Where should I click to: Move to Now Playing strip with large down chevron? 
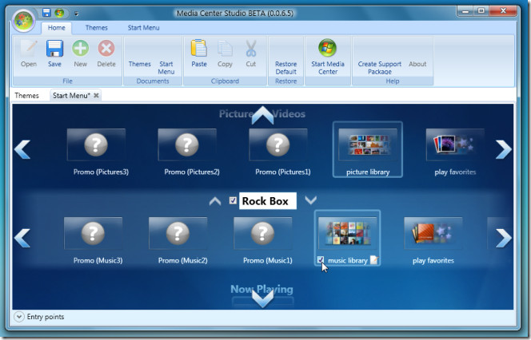263,298
